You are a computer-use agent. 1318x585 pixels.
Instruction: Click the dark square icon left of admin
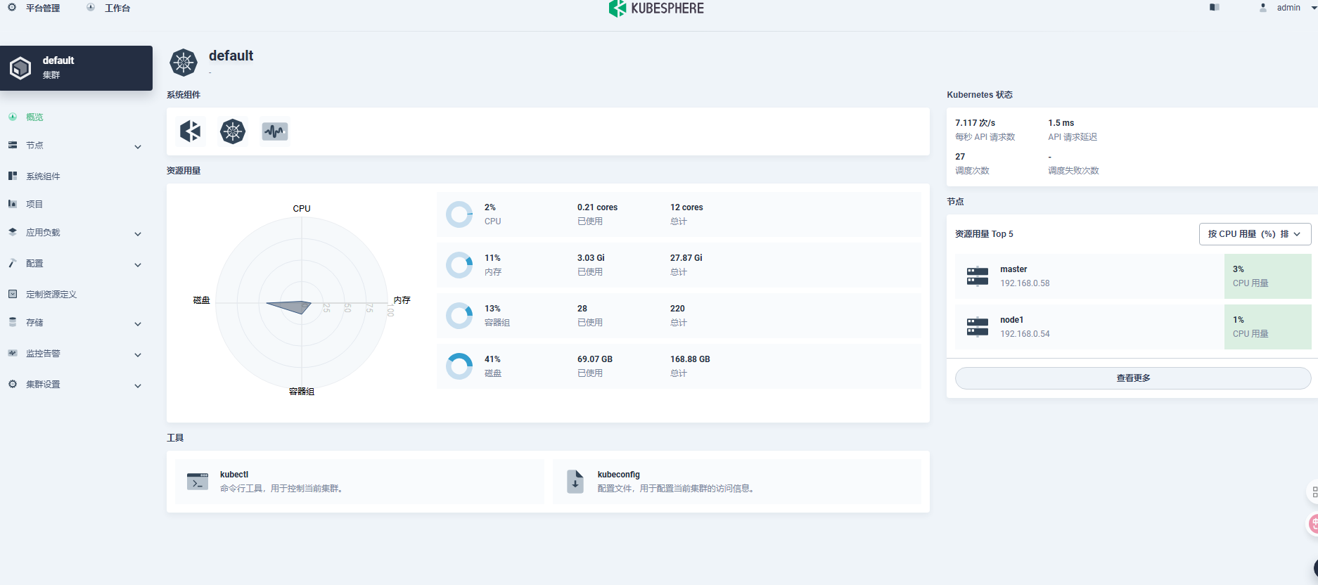(1215, 7)
